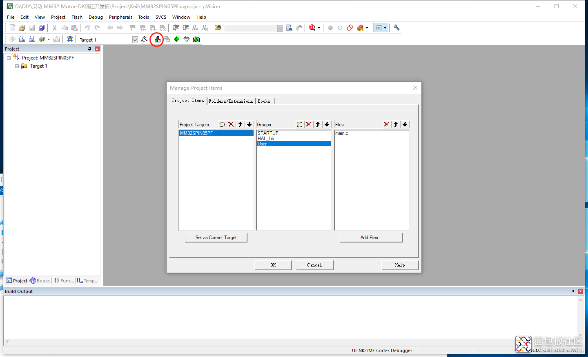588x357 pixels.
Task: Select MM32SPIN05PF in Project Targets list
Action: tap(216, 133)
